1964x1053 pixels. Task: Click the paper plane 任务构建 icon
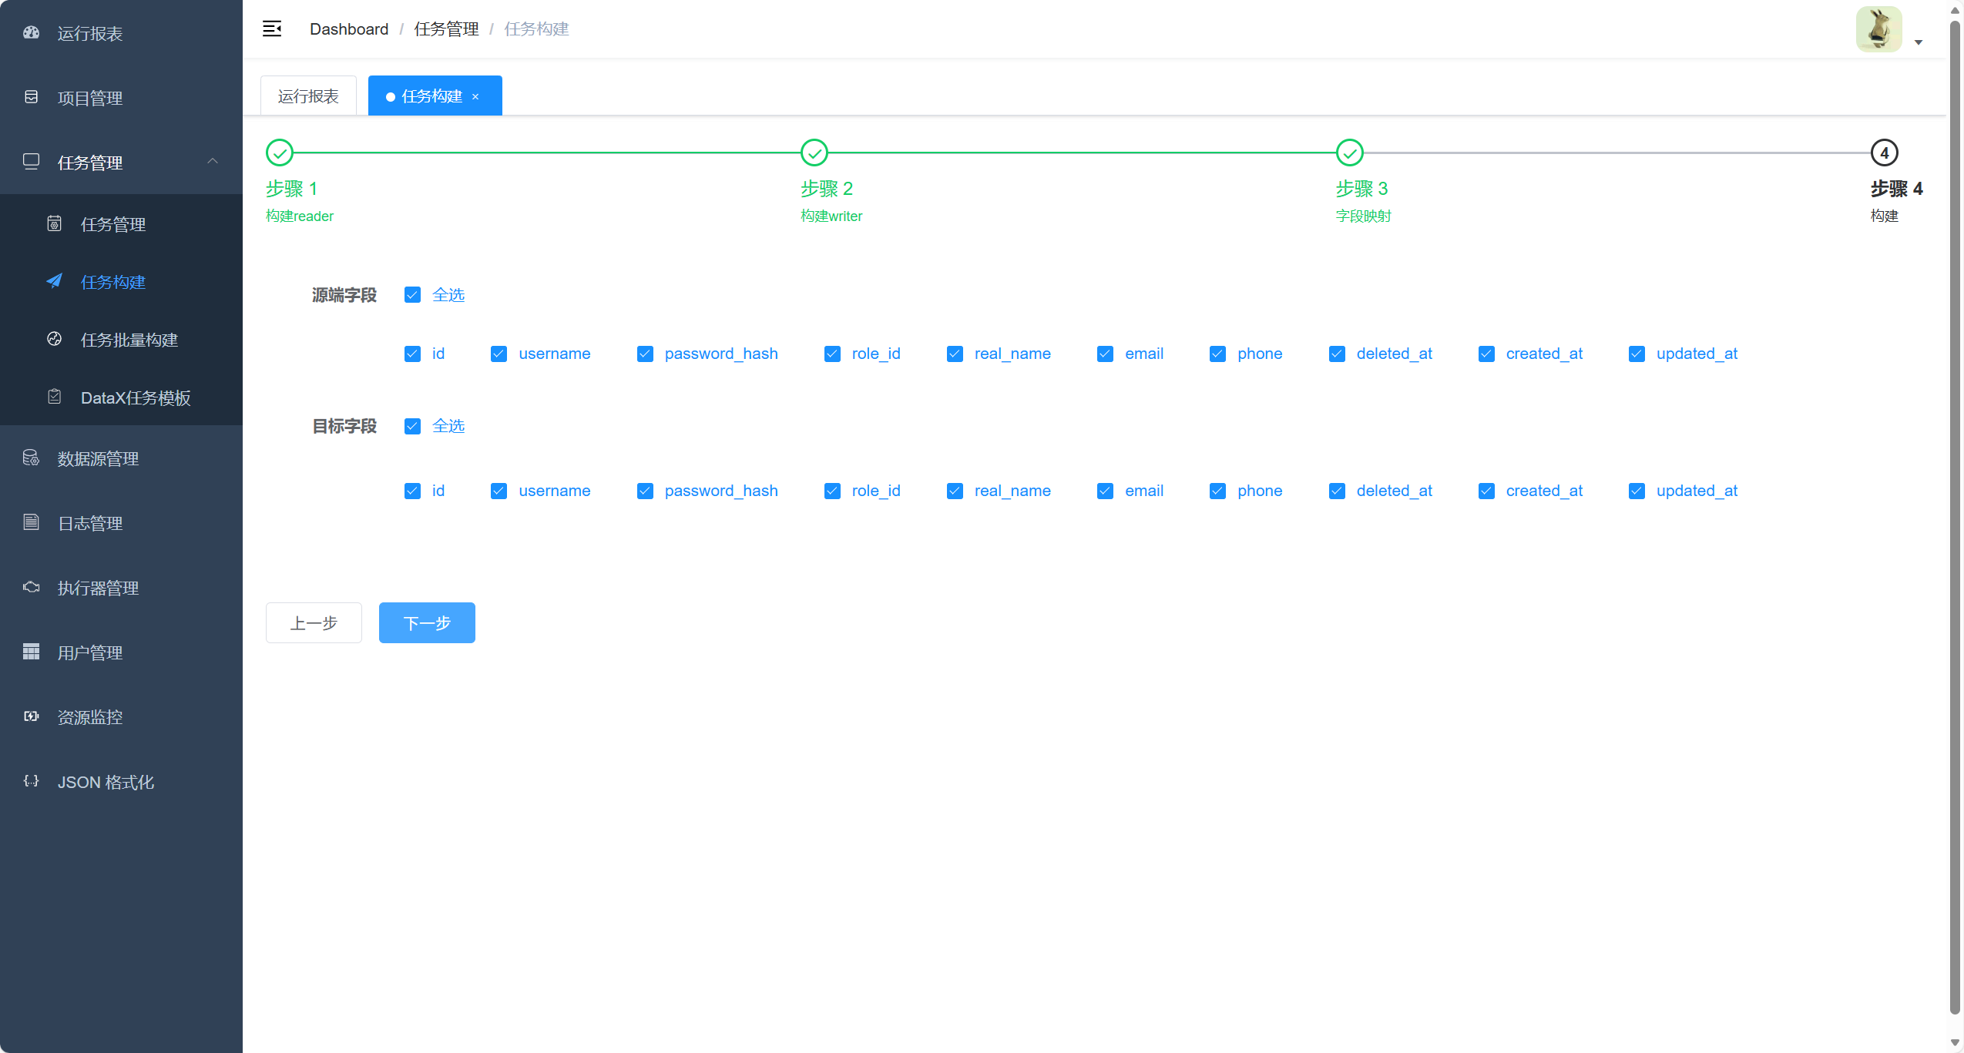pos(54,281)
